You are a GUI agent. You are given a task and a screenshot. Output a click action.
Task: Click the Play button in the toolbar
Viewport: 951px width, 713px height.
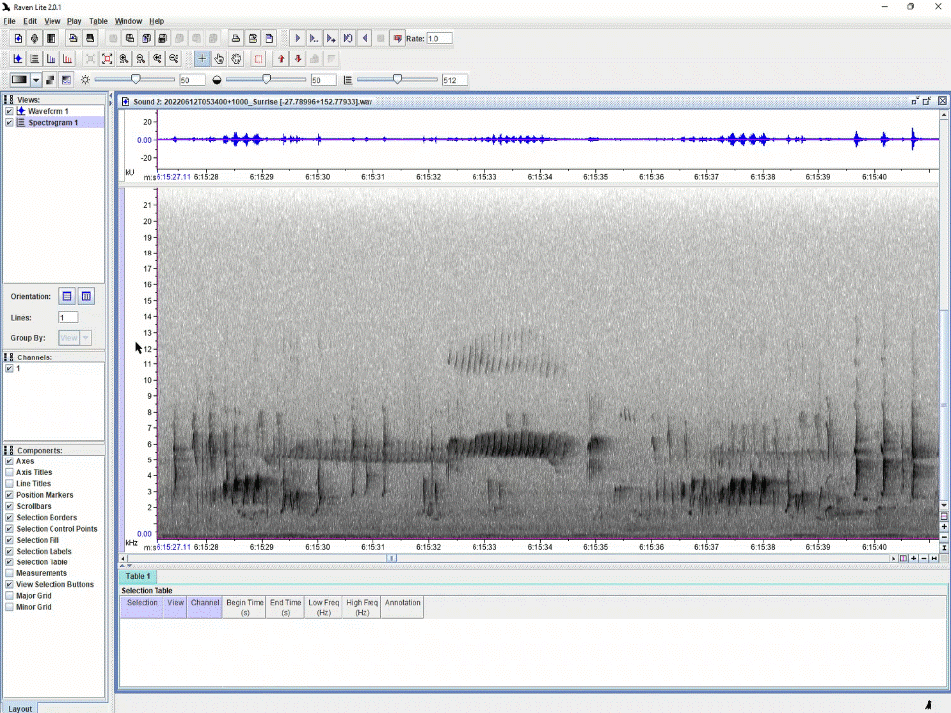click(297, 39)
